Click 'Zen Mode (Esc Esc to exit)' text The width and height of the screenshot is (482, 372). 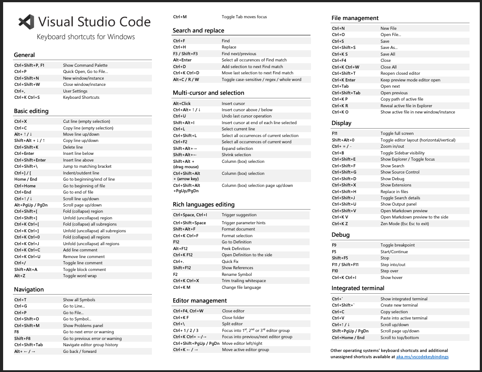[404, 224]
